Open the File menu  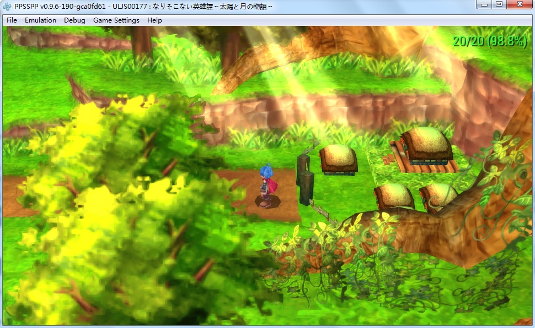tap(12, 20)
